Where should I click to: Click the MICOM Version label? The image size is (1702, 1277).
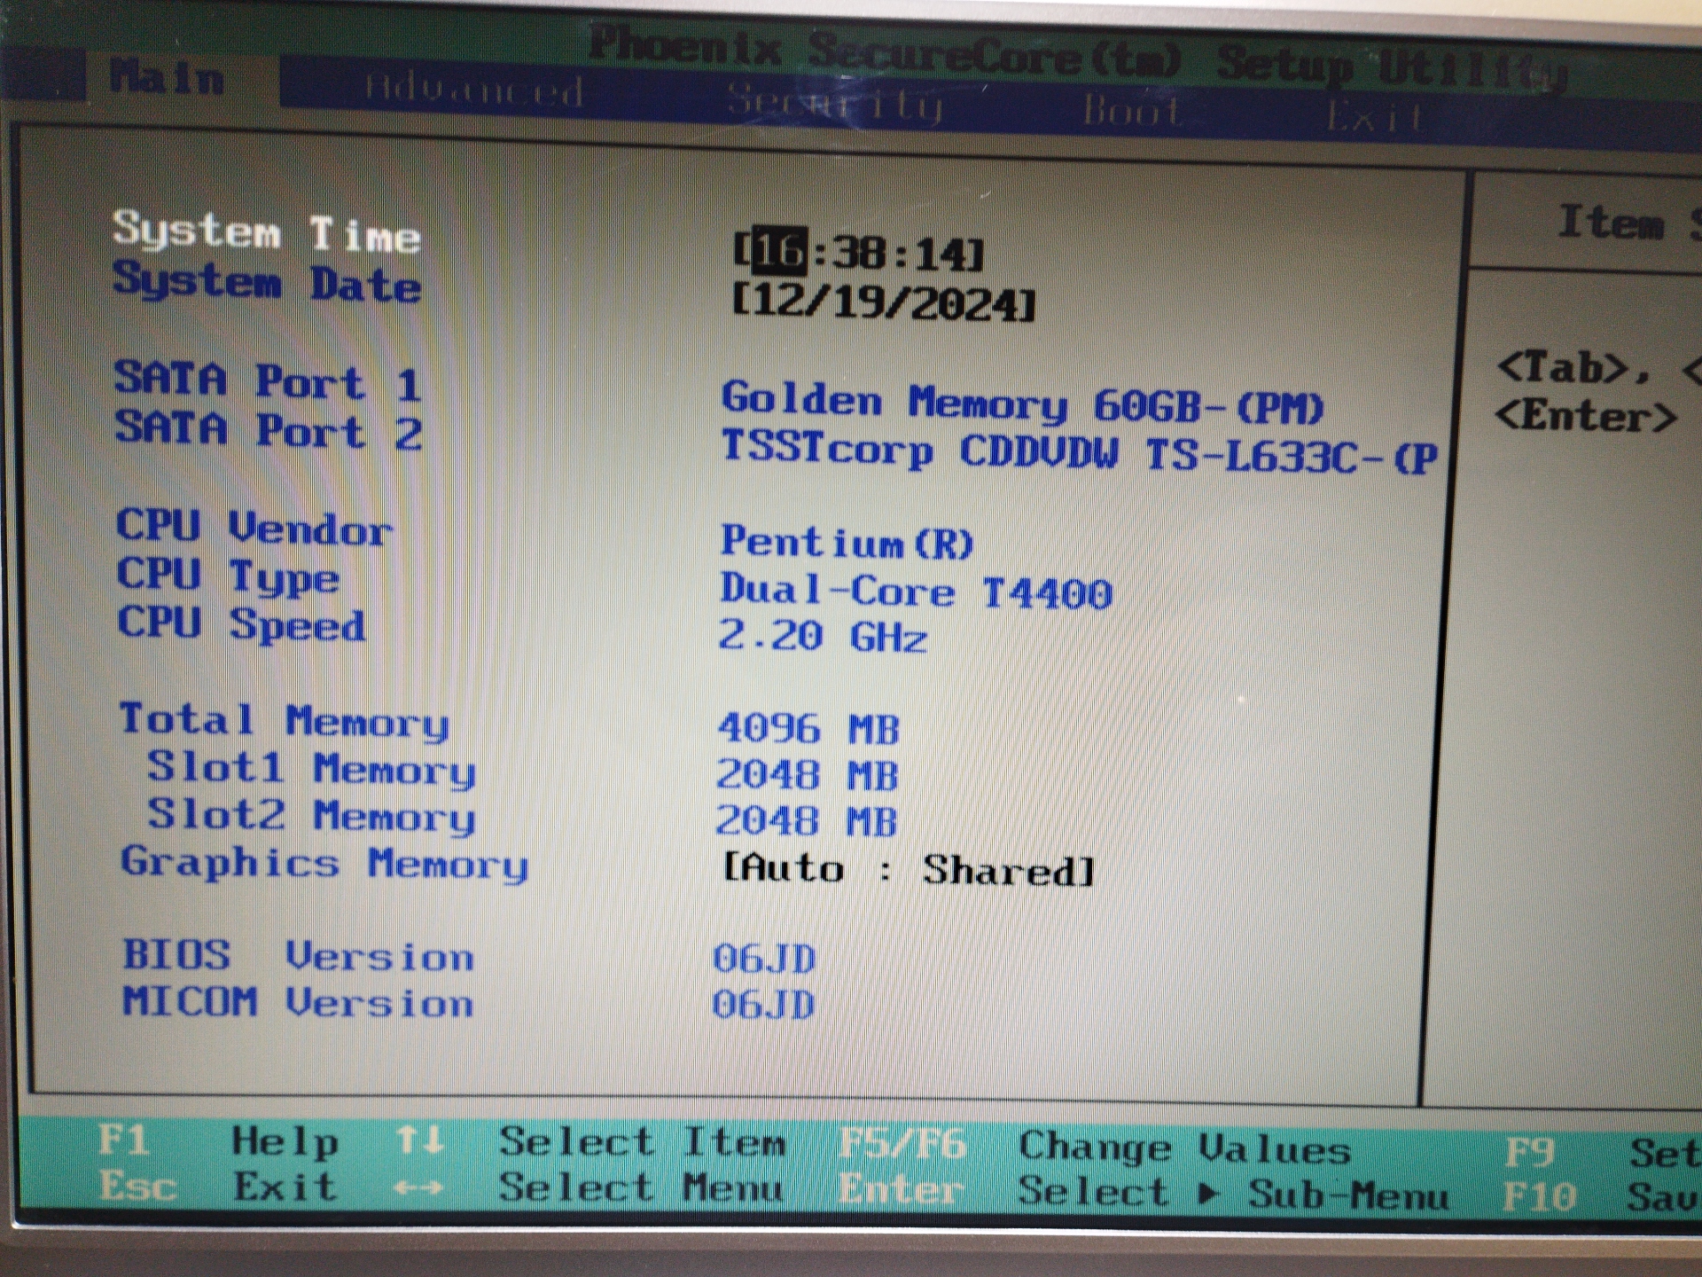tap(299, 1003)
